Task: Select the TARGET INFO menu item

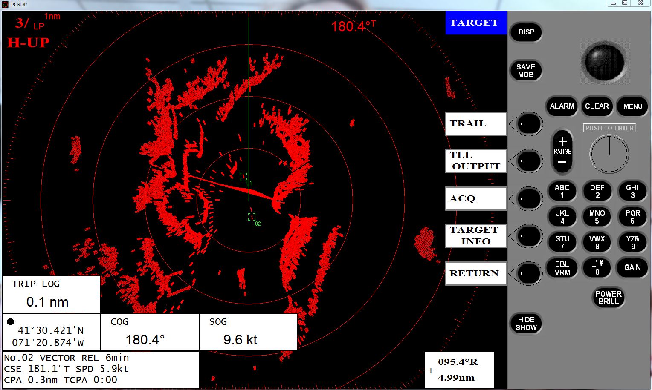Action: coord(475,236)
